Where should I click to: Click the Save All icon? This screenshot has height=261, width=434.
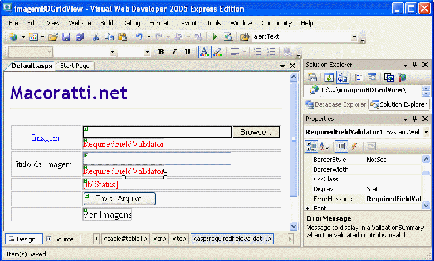coord(80,37)
